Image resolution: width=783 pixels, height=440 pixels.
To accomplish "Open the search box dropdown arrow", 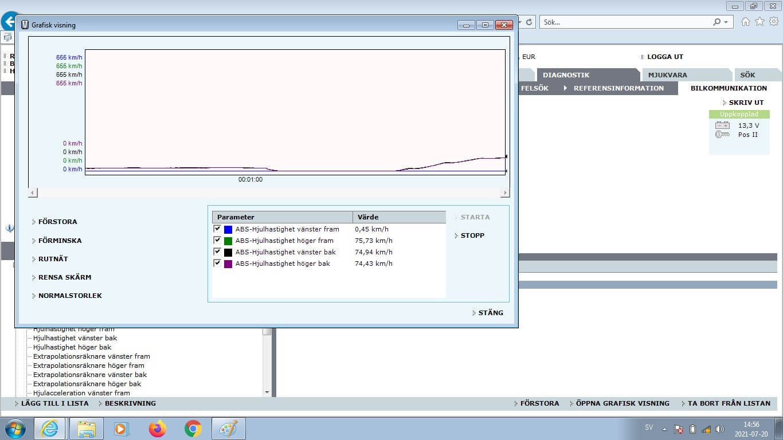I will (726, 22).
